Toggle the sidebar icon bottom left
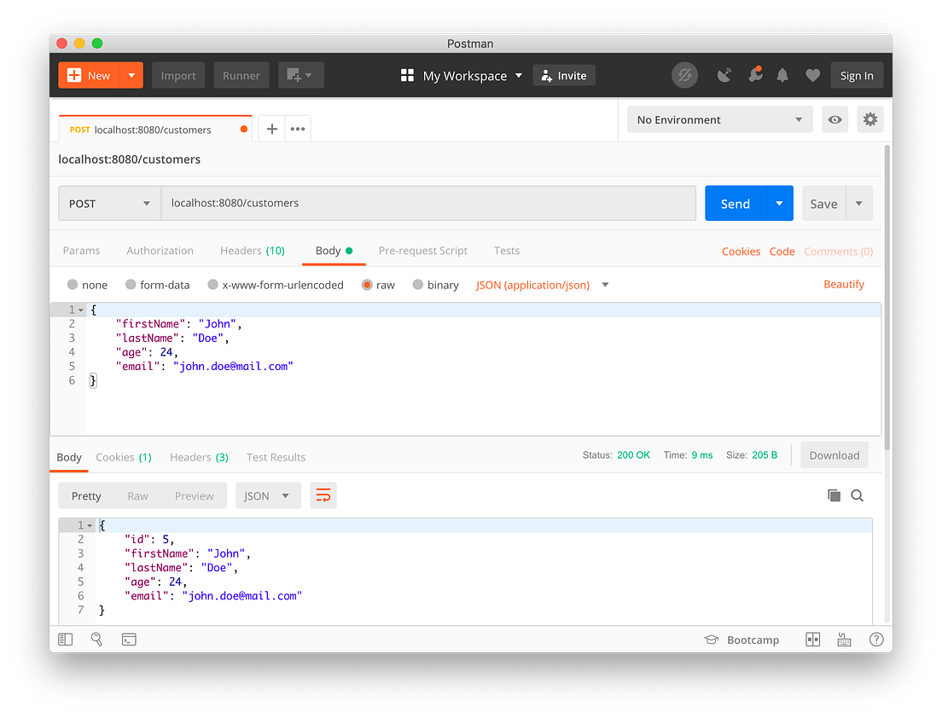 pyautogui.click(x=65, y=639)
